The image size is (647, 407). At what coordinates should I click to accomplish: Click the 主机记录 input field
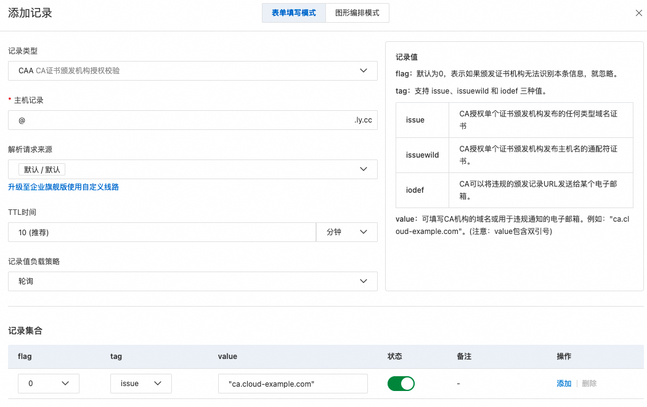tap(193, 120)
